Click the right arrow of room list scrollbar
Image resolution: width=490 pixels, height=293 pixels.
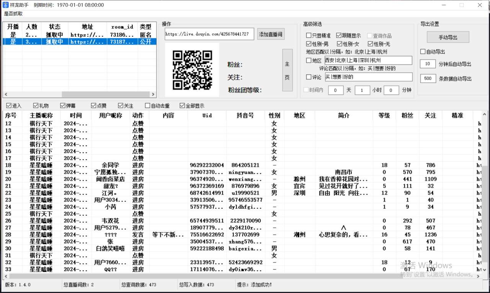click(153, 94)
